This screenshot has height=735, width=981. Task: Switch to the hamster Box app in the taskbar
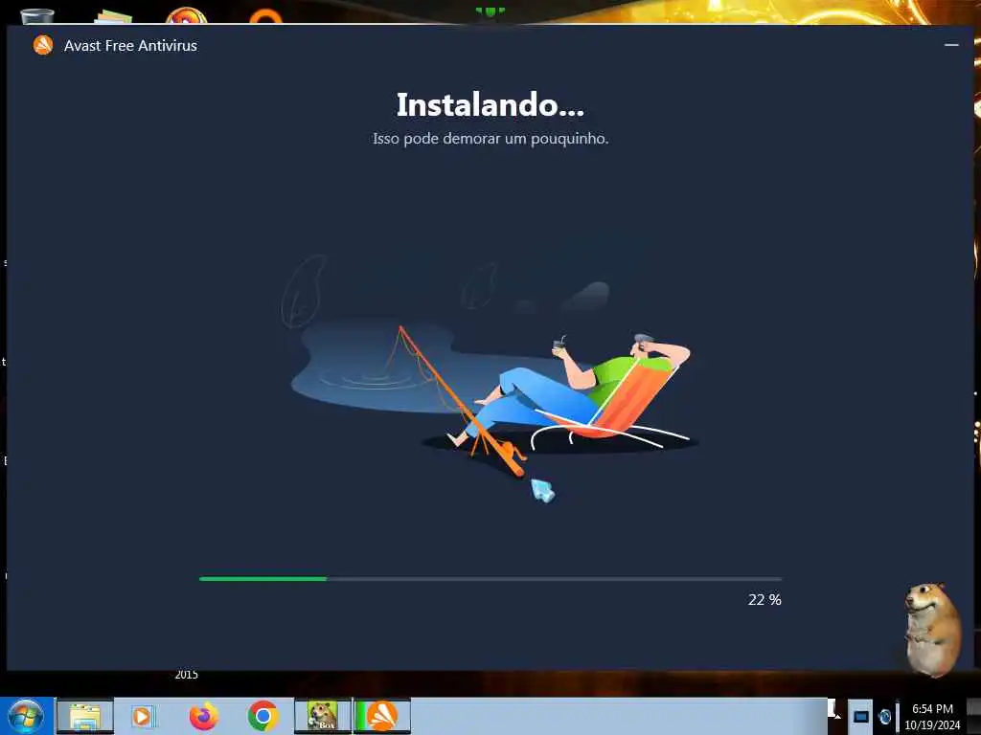[x=323, y=716]
